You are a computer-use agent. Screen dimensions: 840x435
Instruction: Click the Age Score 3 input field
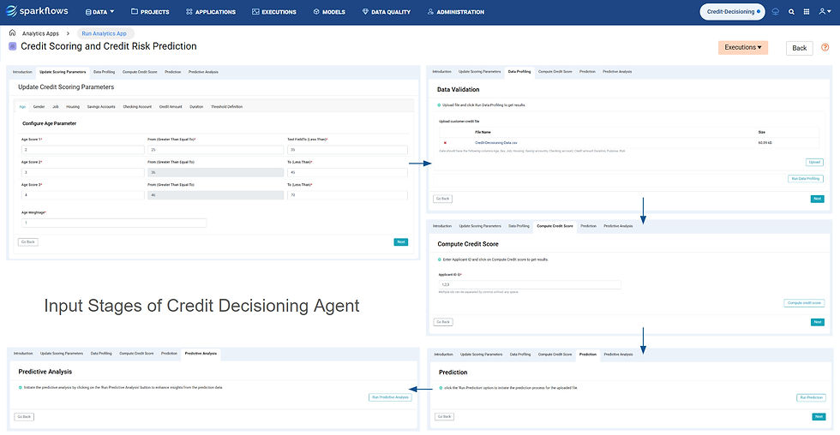click(82, 195)
